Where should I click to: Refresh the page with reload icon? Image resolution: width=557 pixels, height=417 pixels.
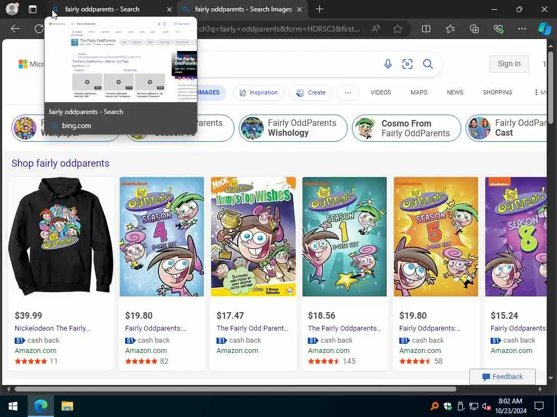[x=39, y=29]
